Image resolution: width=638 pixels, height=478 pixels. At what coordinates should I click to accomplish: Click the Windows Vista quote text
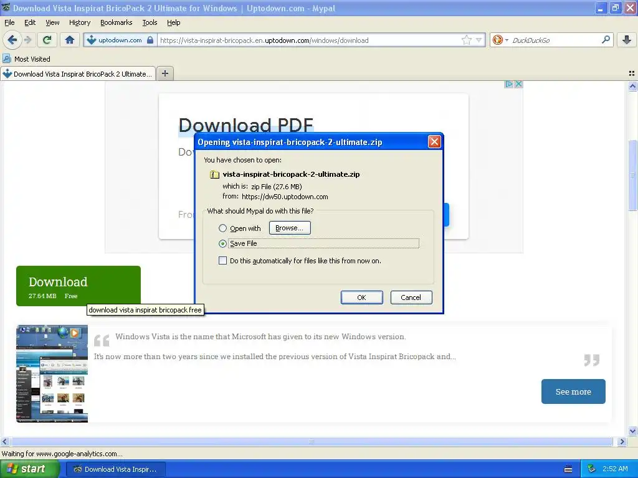[260, 337]
